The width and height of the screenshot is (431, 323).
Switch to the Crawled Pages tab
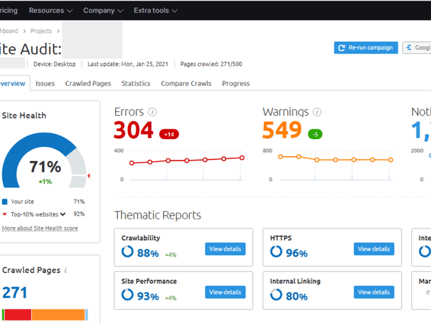point(88,84)
